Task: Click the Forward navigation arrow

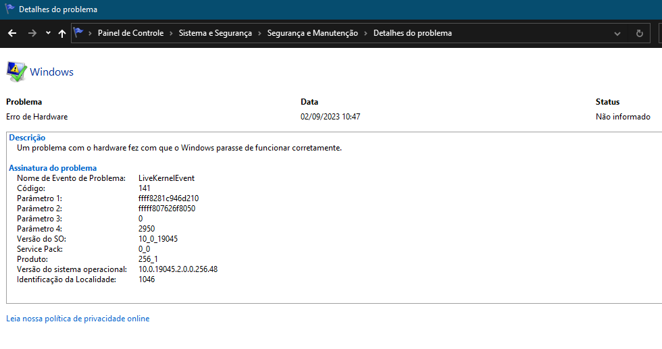Action: (x=32, y=33)
